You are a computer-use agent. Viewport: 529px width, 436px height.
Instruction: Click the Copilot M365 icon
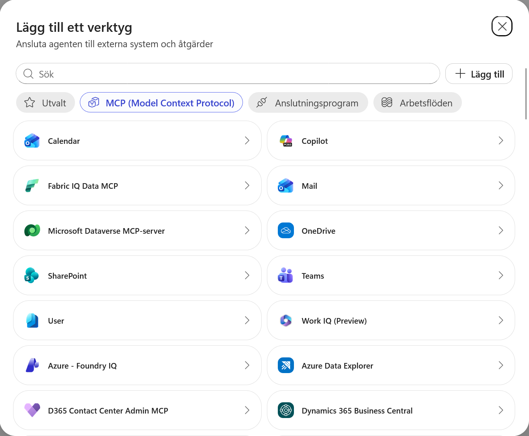point(286,141)
